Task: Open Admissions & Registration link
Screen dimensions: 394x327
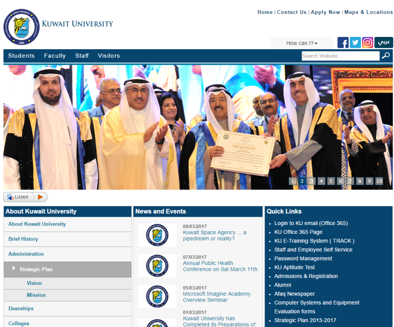Action: pos(306,276)
